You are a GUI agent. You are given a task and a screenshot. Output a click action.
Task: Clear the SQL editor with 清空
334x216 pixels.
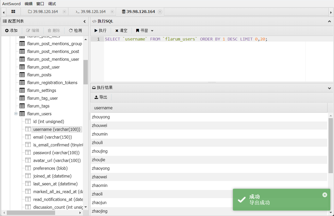pos(121,31)
